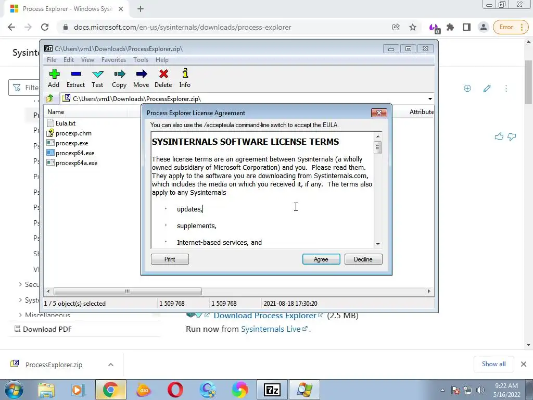Screen dimensions: 533x400
Task: Click the right arrow of 7-Zip horizontal scrollbar
Action: point(429,291)
